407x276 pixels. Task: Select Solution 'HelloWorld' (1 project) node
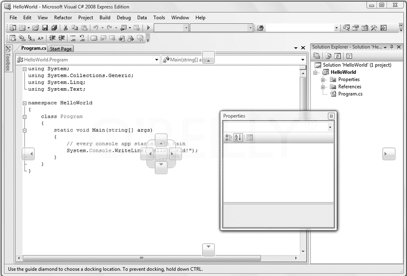tap(357, 65)
